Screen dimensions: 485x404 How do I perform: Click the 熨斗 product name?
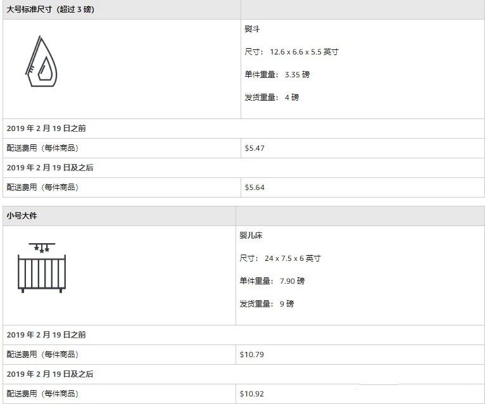point(252,29)
